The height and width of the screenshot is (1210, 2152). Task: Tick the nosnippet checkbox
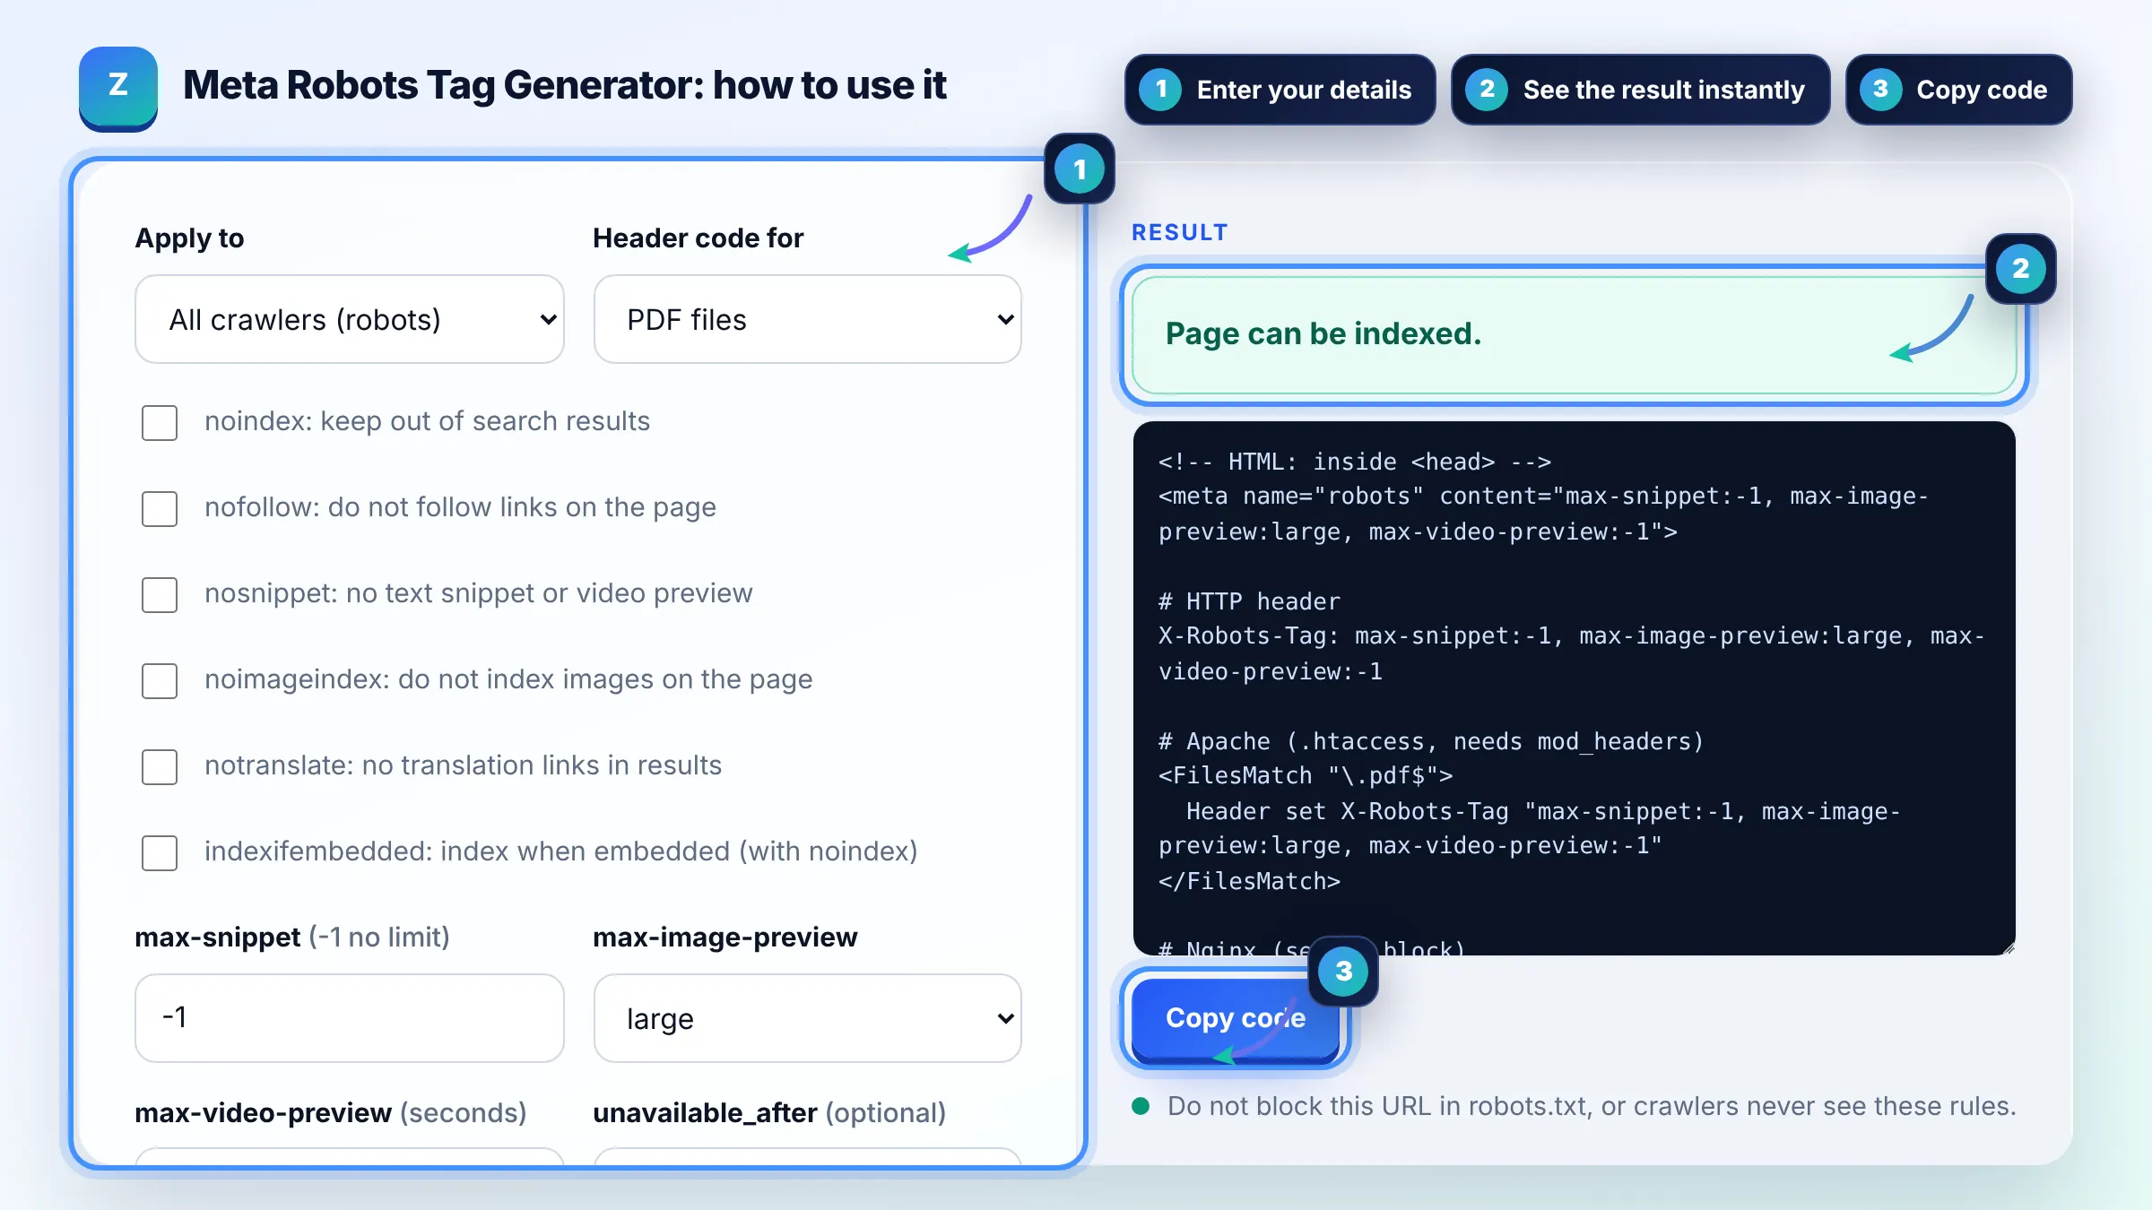coord(160,594)
